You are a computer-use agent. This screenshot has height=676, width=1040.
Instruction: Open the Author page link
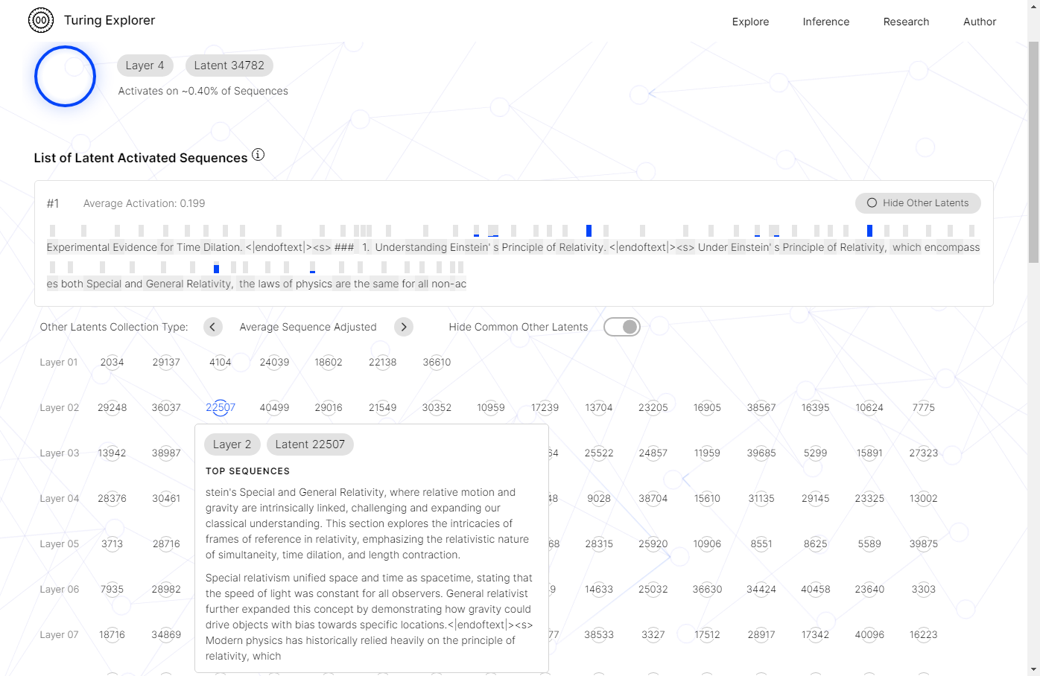(979, 22)
